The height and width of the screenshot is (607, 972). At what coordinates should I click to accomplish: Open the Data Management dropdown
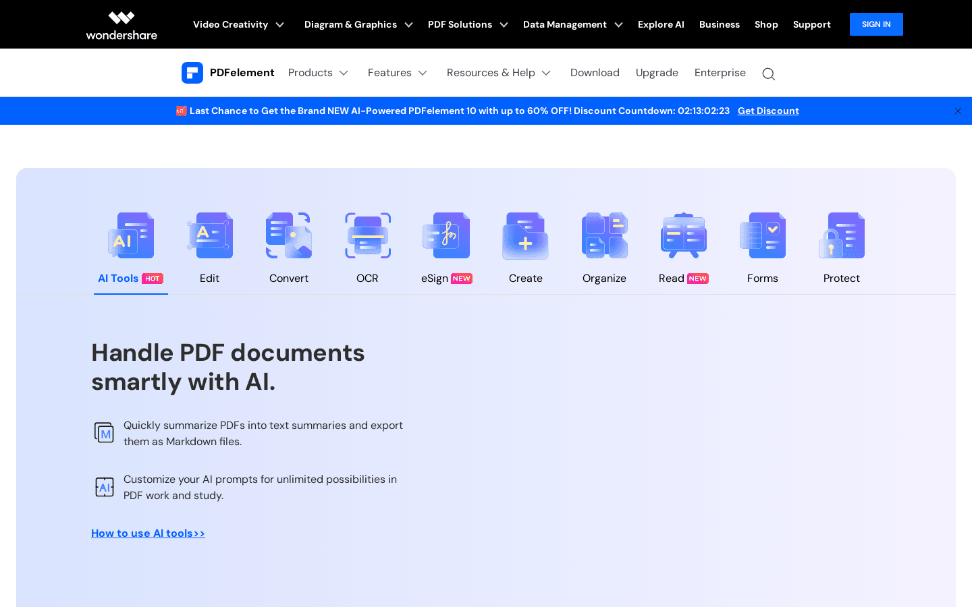click(x=572, y=24)
